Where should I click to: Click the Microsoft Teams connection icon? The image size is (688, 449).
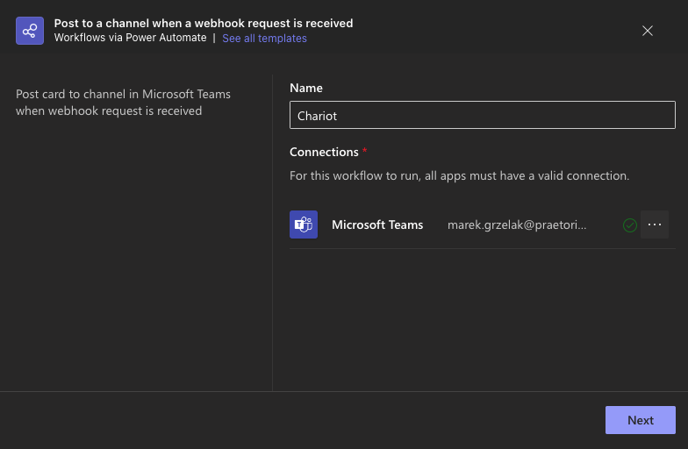pyautogui.click(x=304, y=224)
